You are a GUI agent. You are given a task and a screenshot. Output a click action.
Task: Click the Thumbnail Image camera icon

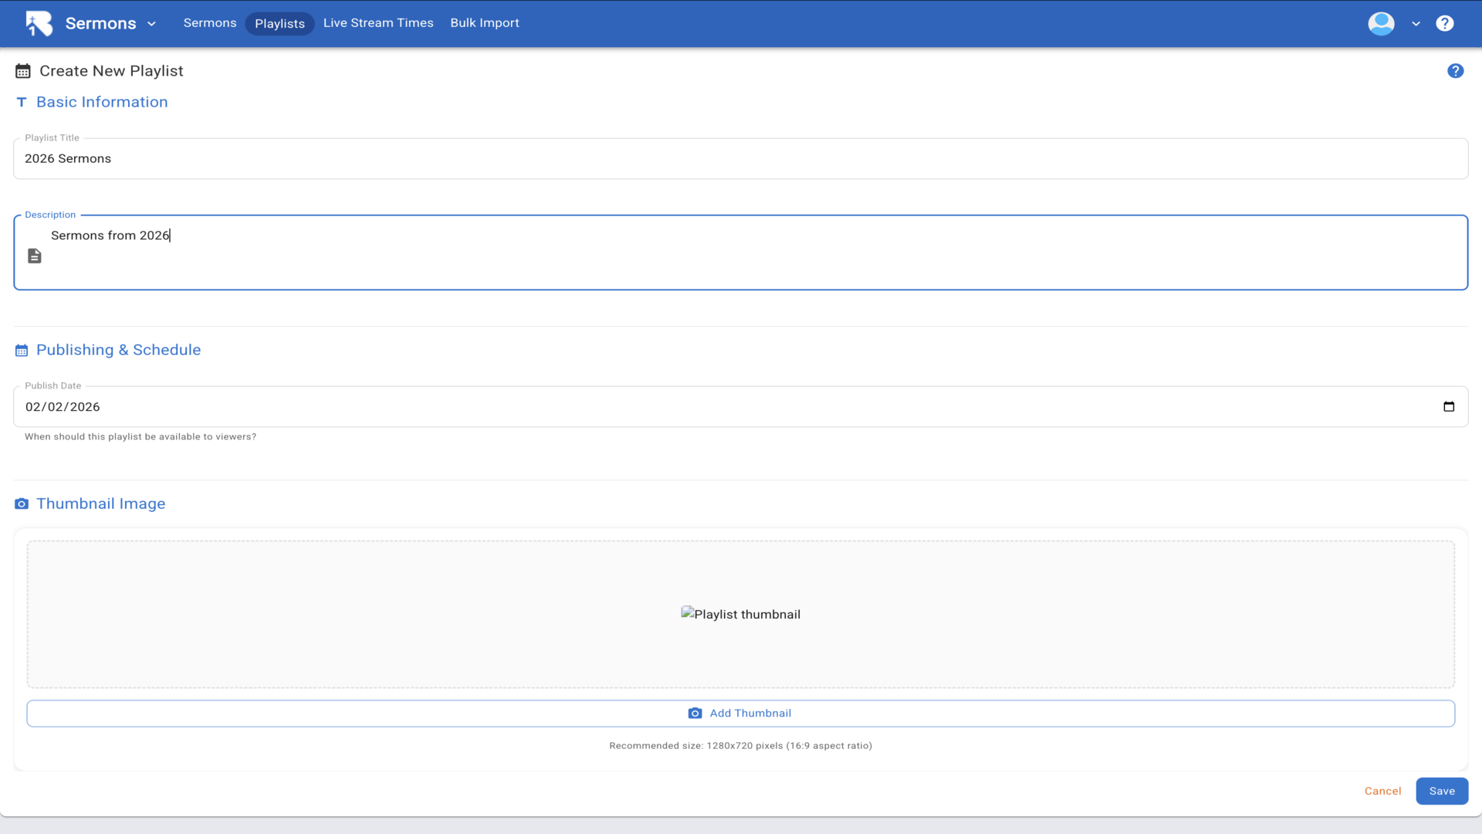(x=22, y=503)
